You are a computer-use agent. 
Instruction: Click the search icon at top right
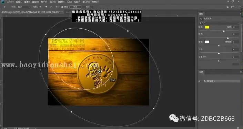(228, 7)
